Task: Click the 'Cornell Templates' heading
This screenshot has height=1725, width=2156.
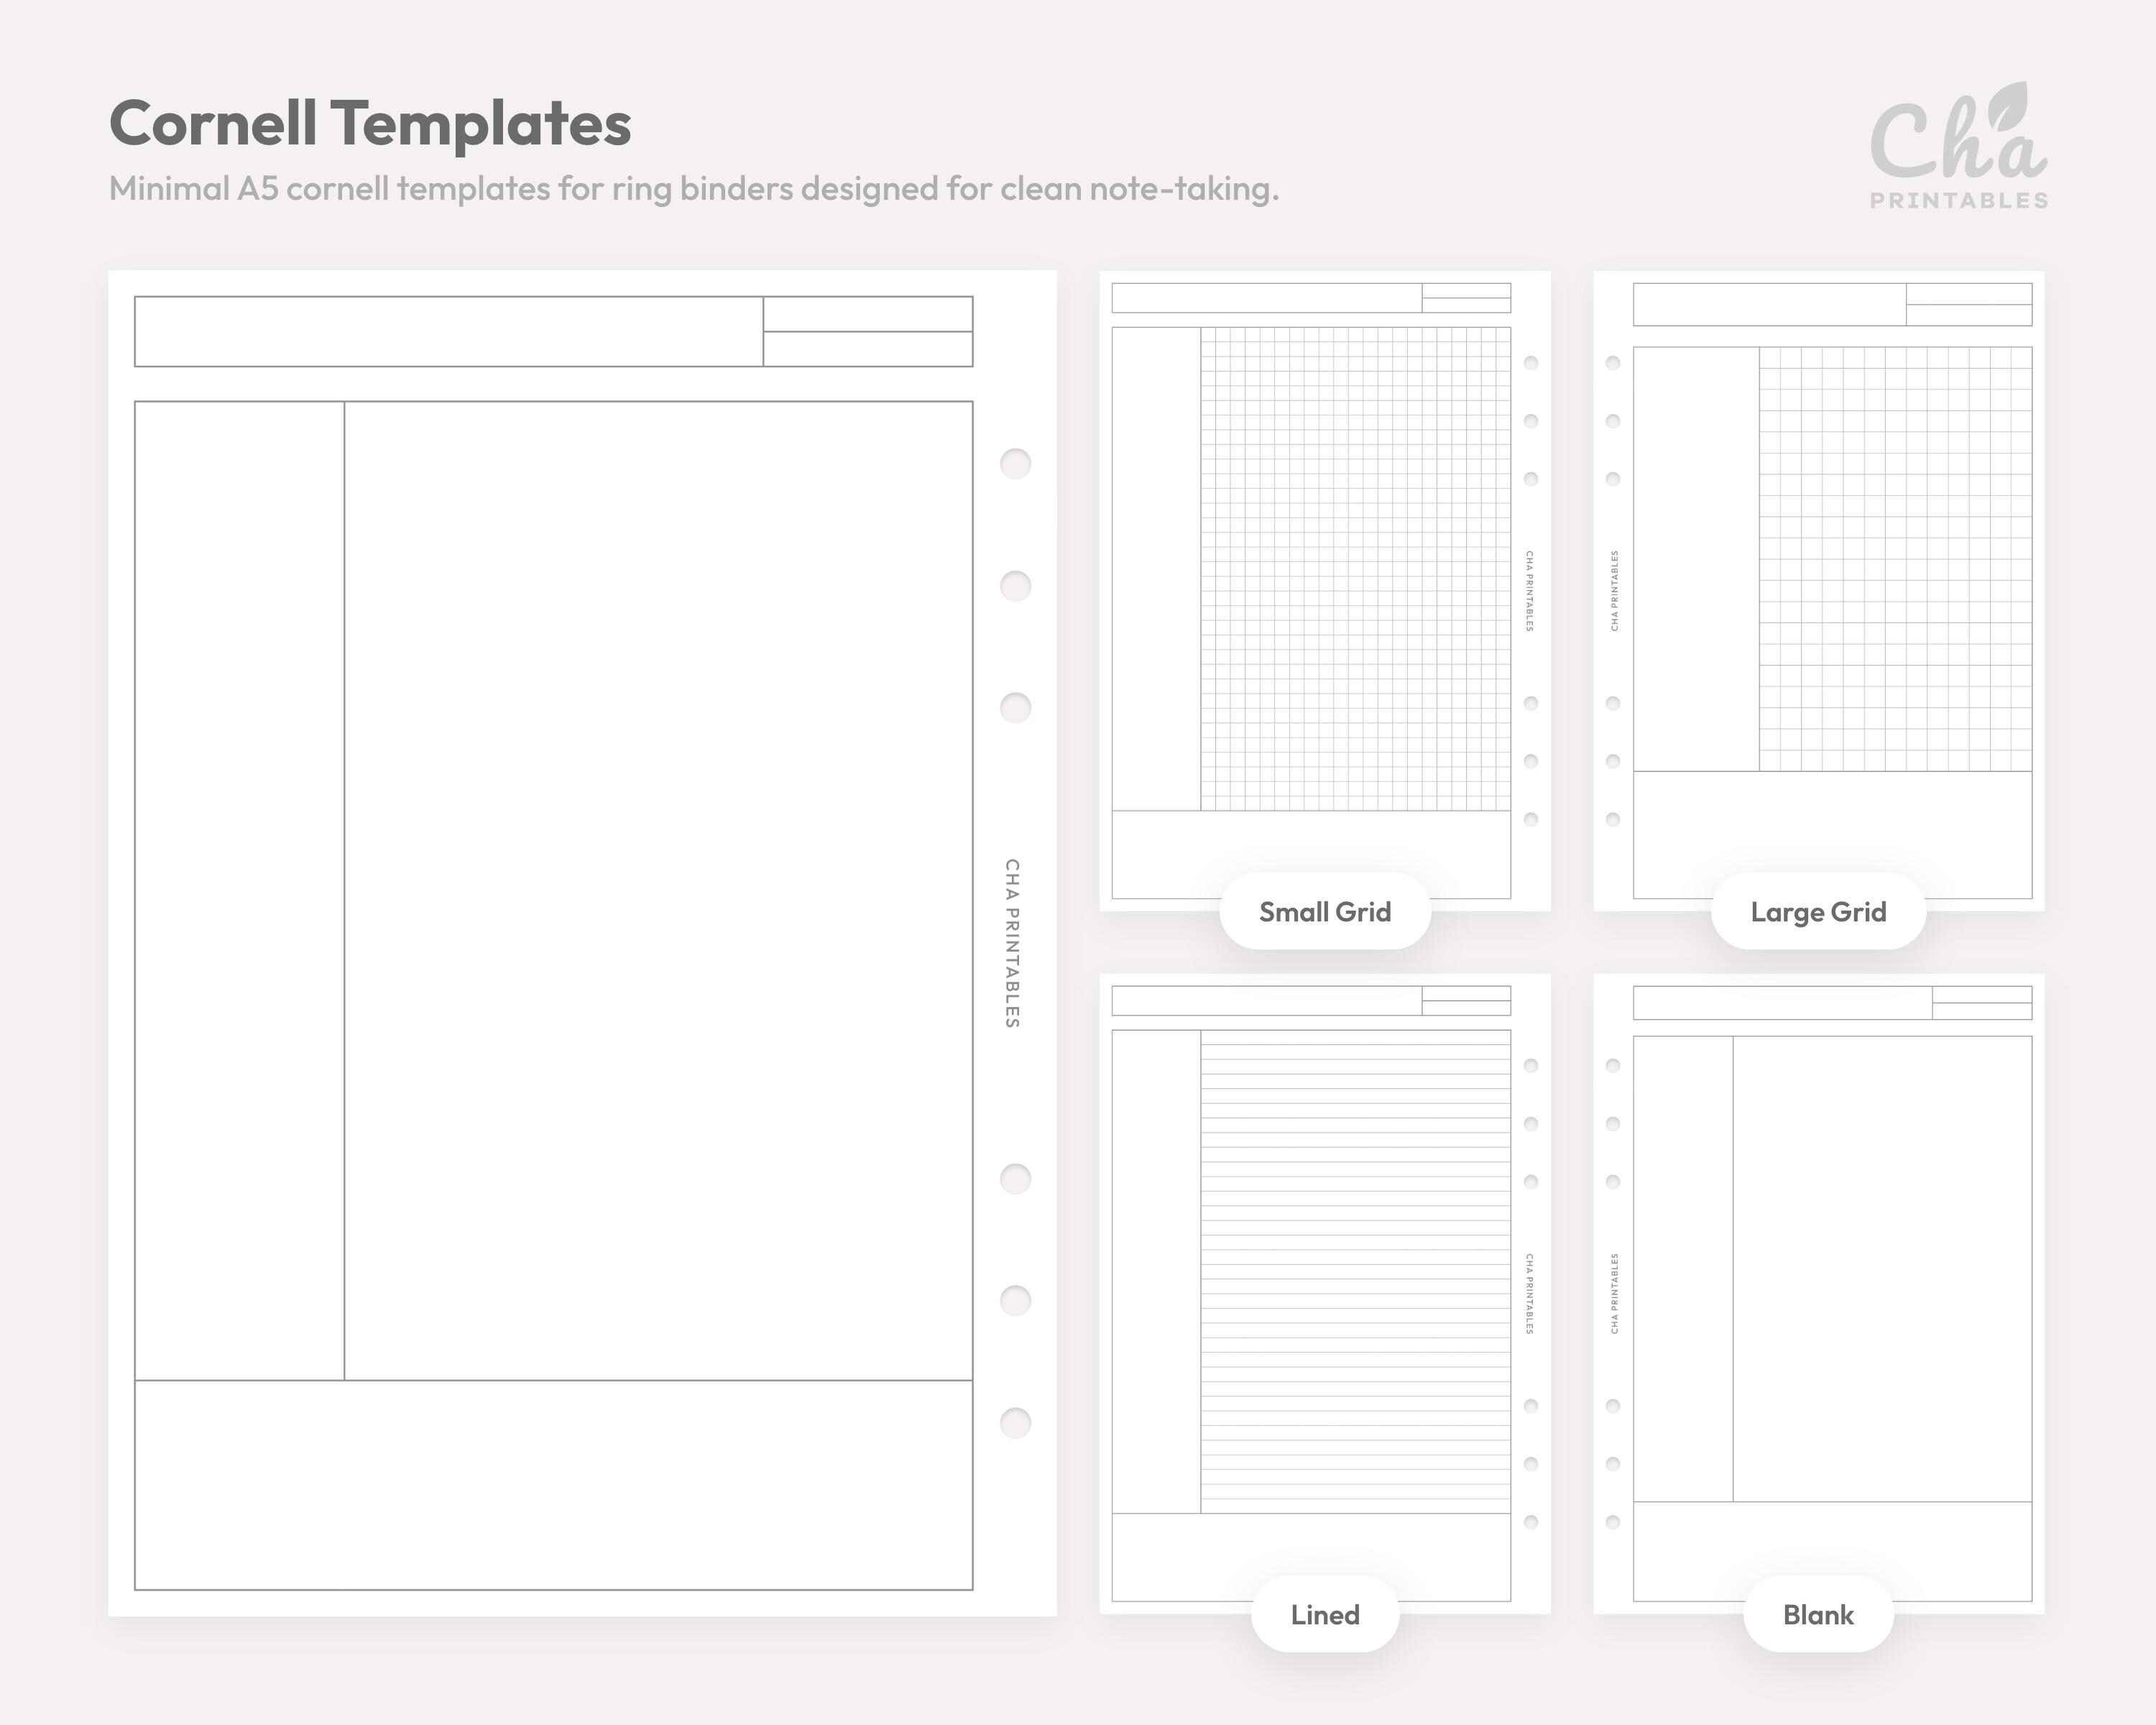Action: point(370,123)
